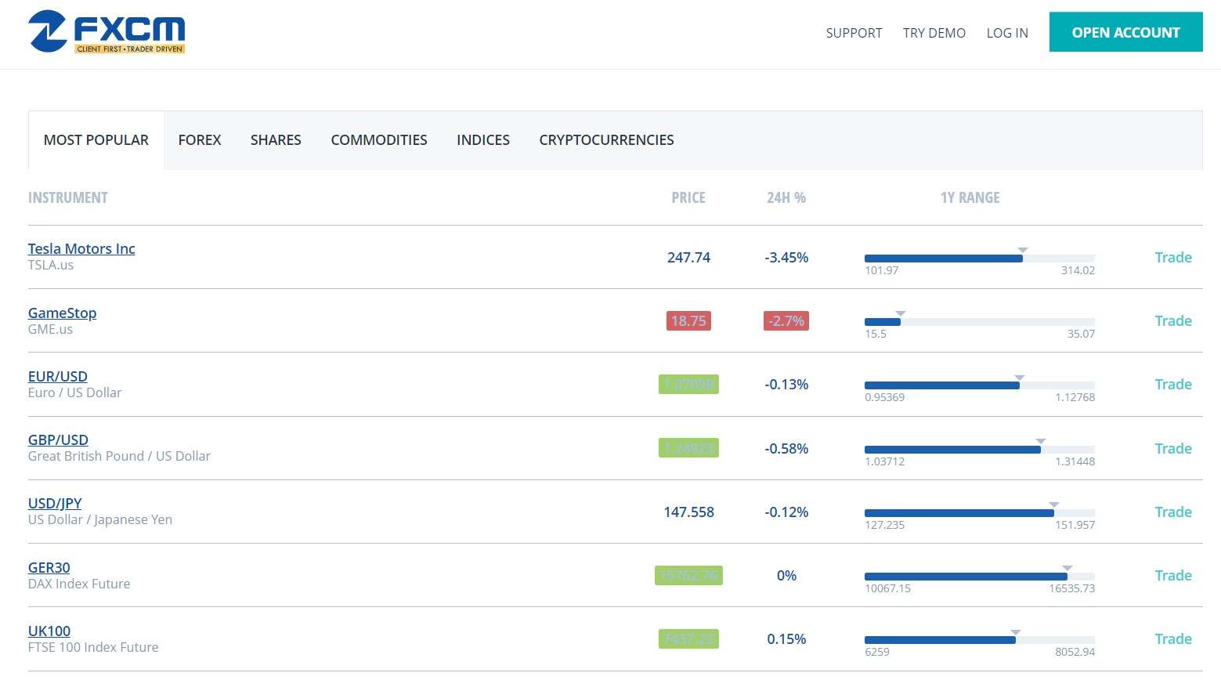Switch to the Shares tab
Image resolution: width=1221 pixels, height=680 pixels.
[x=276, y=140]
